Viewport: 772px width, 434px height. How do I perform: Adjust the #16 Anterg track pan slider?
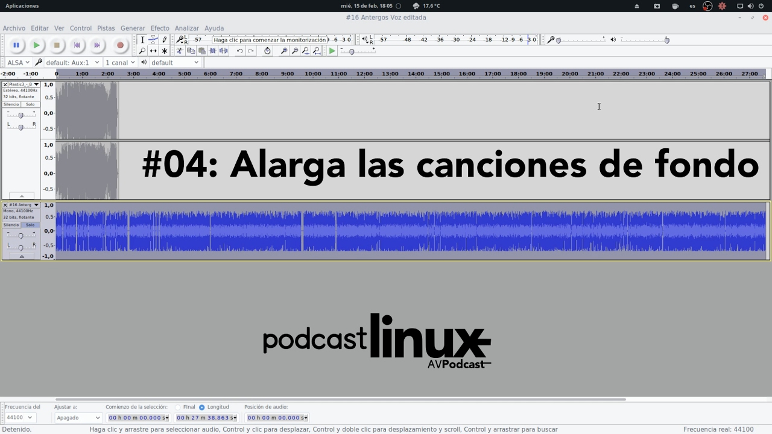21,247
